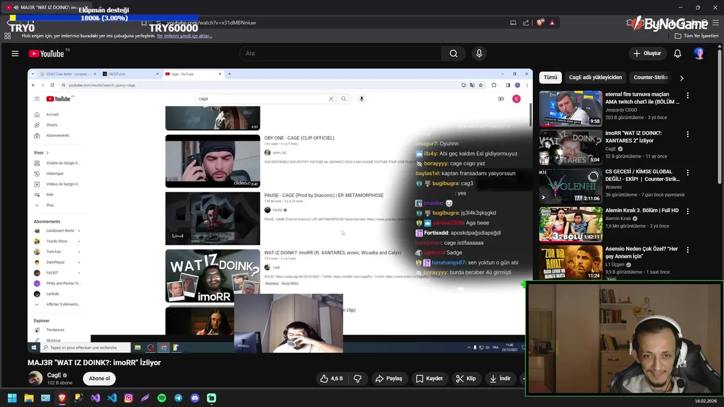Start voice search with the microphone

tap(479, 54)
